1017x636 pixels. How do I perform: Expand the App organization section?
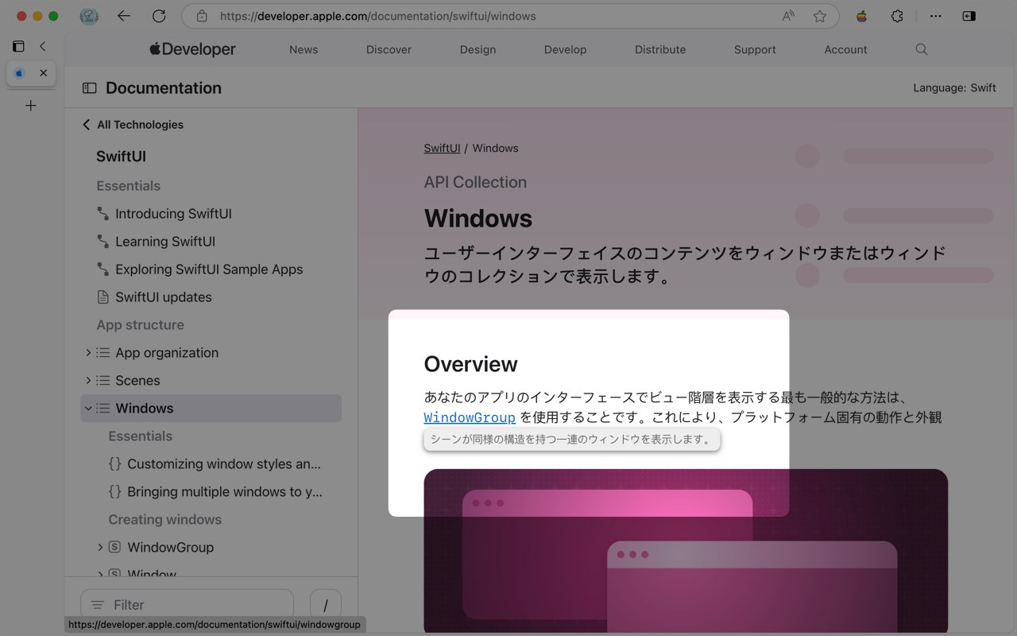click(x=88, y=352)
